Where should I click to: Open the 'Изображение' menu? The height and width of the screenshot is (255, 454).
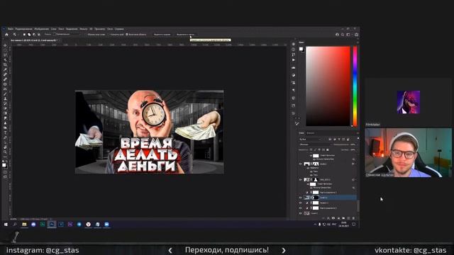coord(42,29)
